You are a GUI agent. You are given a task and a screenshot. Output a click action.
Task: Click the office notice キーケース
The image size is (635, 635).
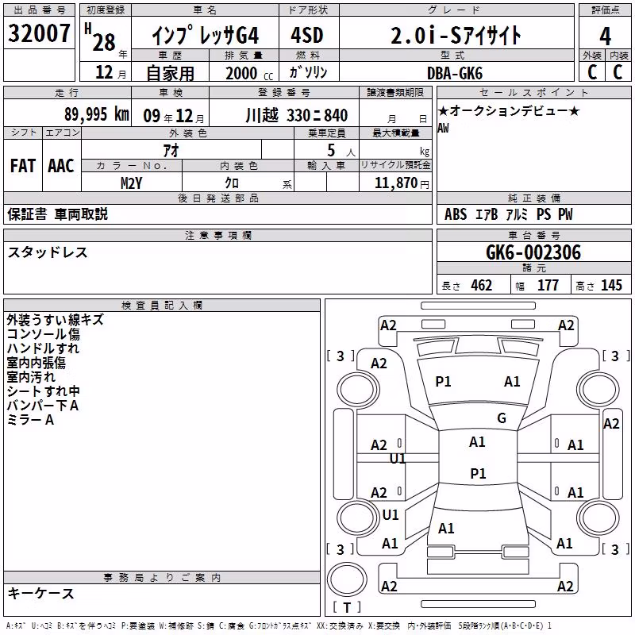[x=41, y=593]
